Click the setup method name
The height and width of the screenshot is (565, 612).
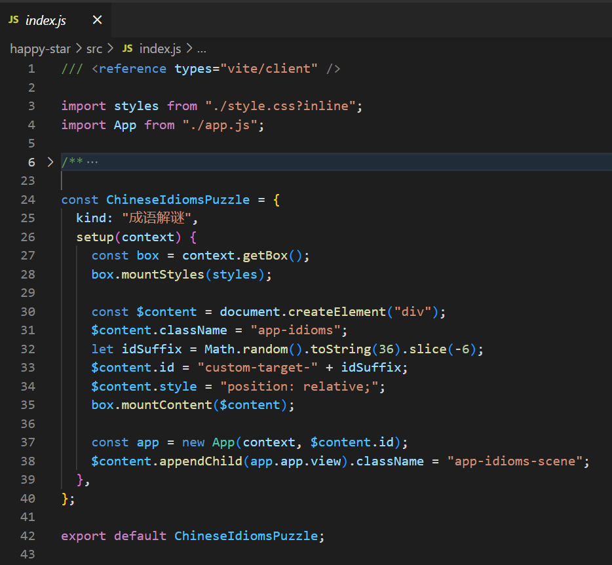pos(95,237)
